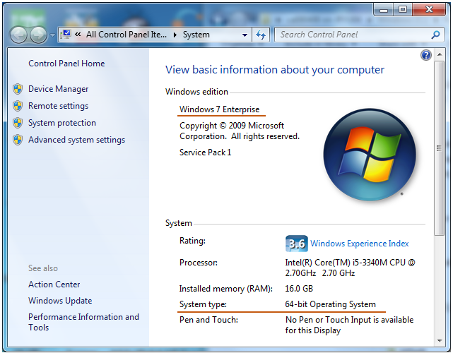Open Remote settings link
This screenshot has width=453, height=353.
coord(59,106)
